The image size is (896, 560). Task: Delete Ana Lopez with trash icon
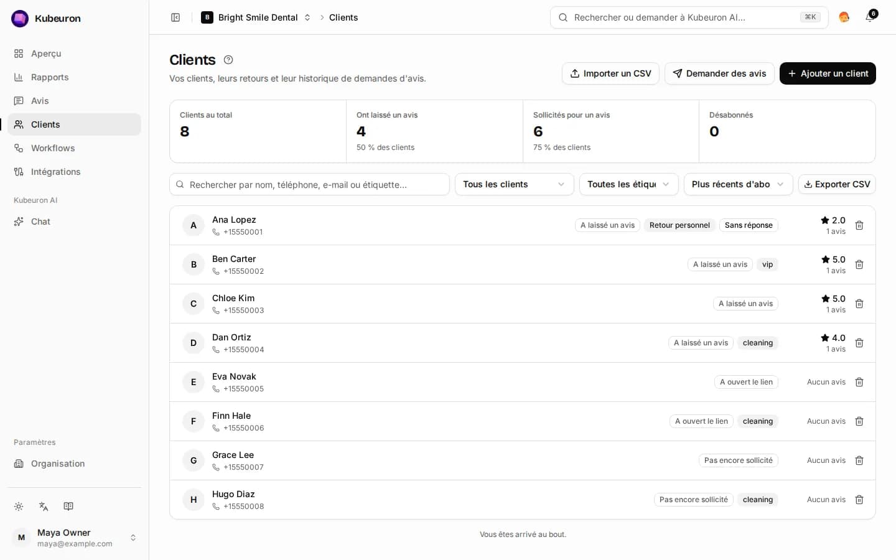point(859,225)
